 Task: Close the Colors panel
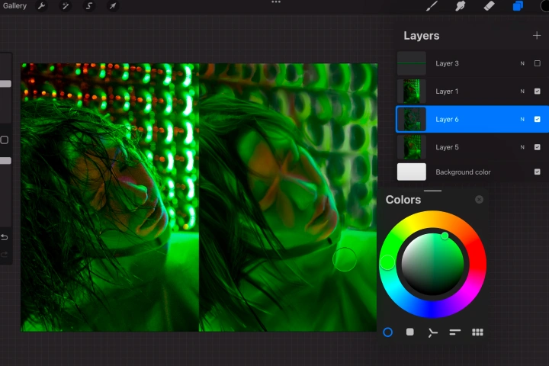click(479, 199)
